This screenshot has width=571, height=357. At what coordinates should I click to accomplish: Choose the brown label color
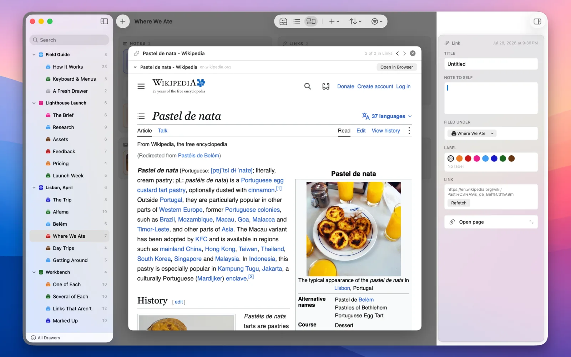pos(511,159)
